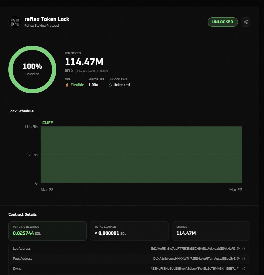Click the green Lock Schedule chart area
Screen dimensions: 264x275
[141, 155]
